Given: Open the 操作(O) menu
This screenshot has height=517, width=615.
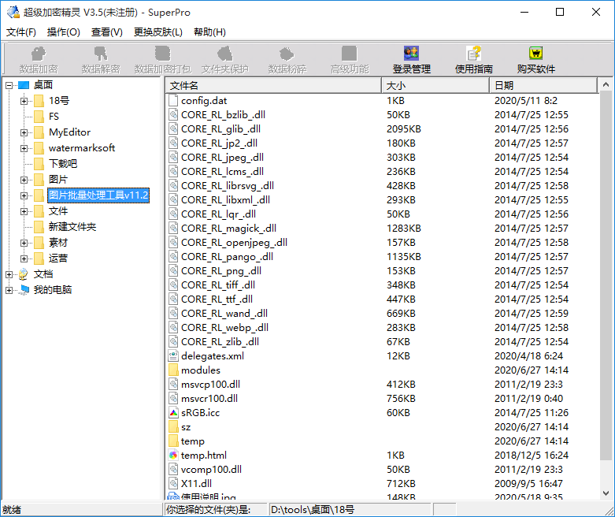Looking at the screenshot, I should click(64, 32).
